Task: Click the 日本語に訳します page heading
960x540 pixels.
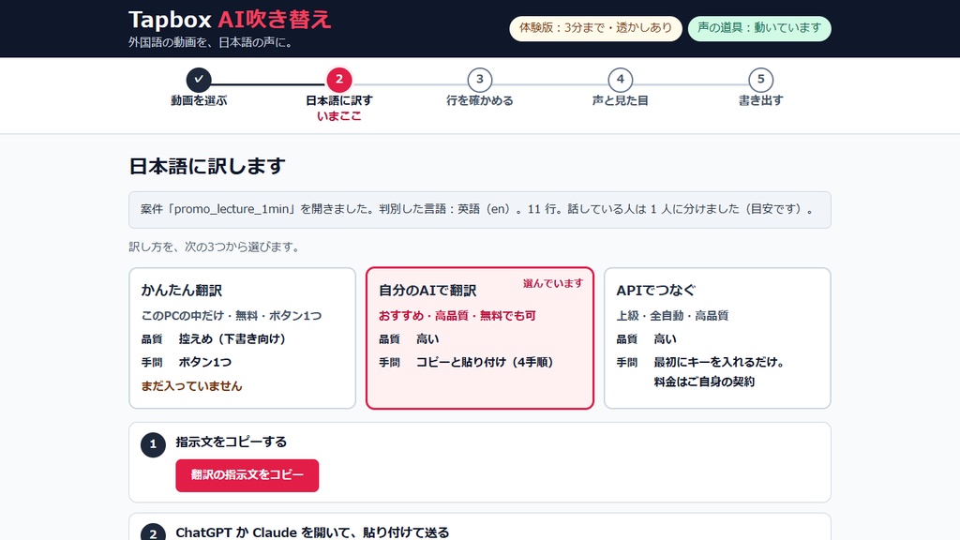Action: point(207,166)
